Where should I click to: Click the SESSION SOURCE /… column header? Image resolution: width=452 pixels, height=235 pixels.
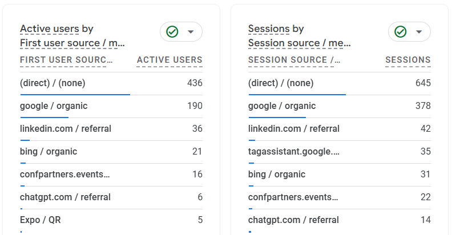tap(294, 60)
